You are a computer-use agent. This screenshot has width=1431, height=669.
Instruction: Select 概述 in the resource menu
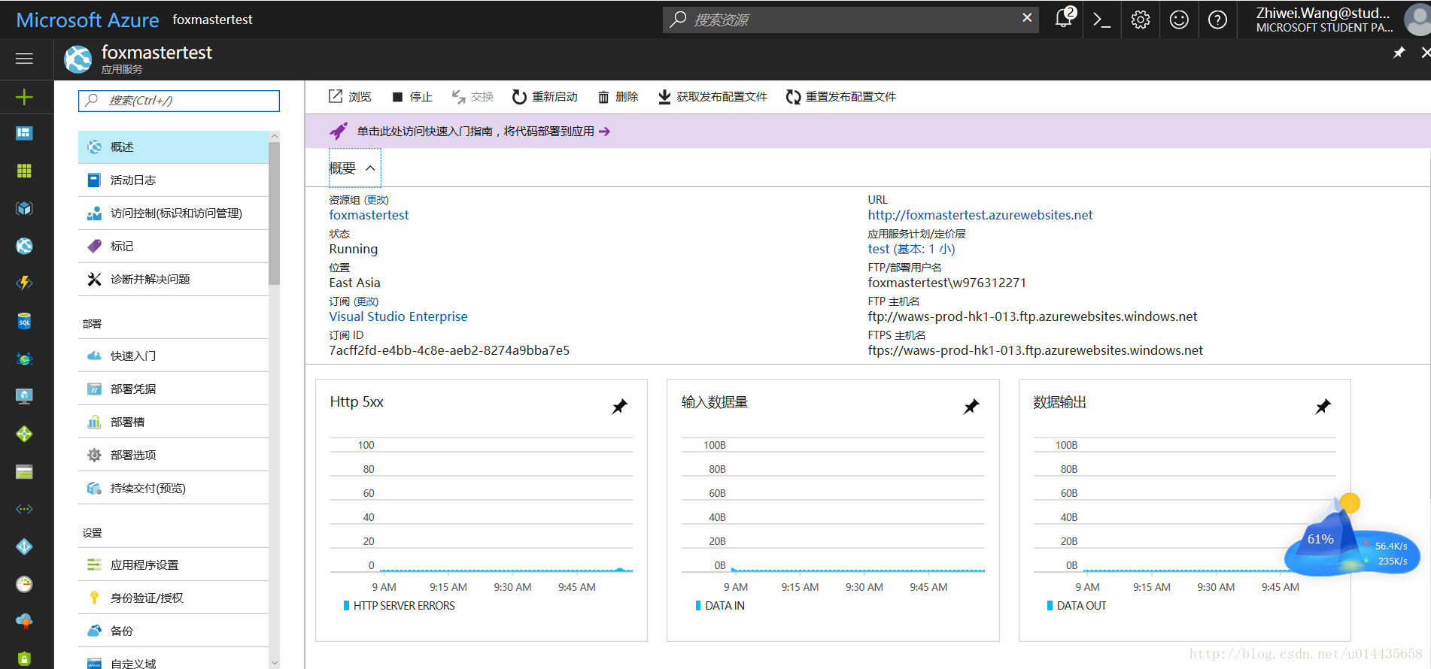pos(173,147)
